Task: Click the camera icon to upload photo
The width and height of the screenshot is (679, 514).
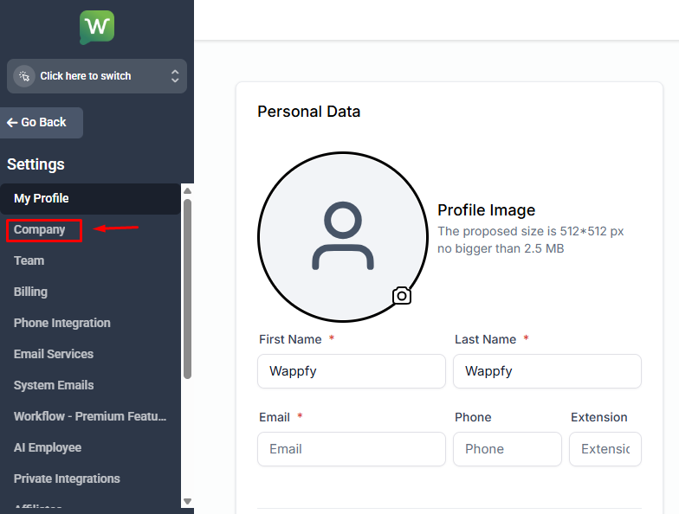Action: tap(402, 296)
